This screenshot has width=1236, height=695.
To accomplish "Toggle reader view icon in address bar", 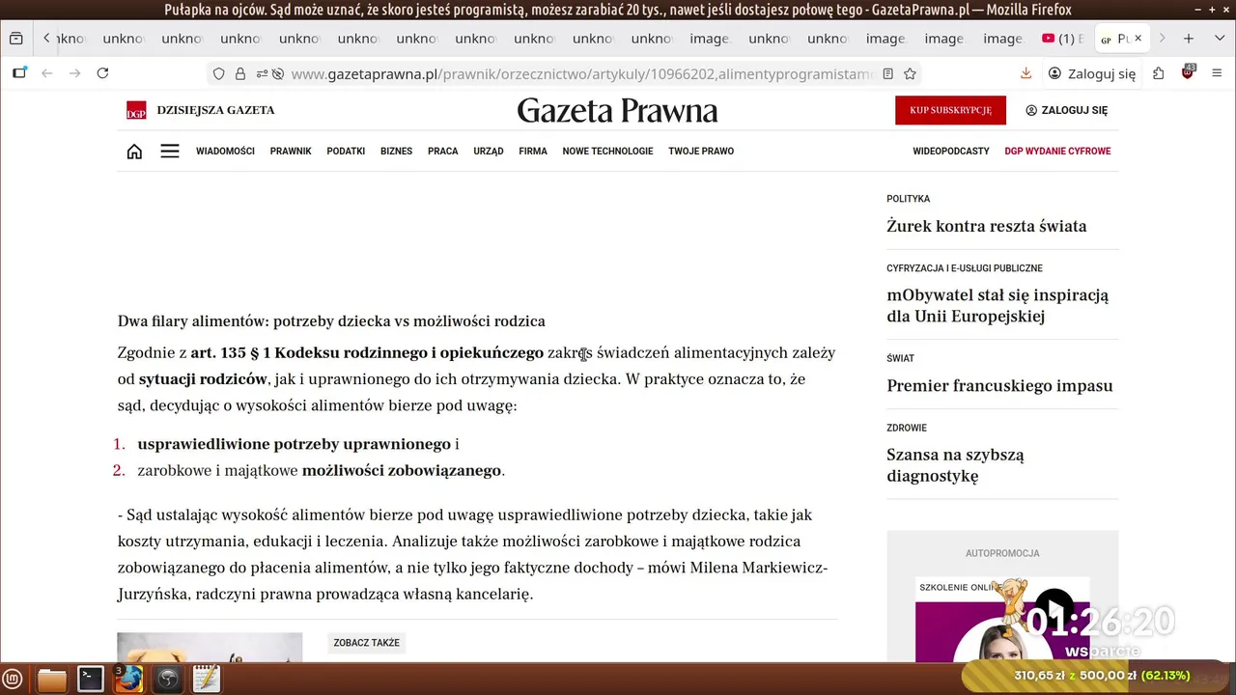I will coord(888,73).
